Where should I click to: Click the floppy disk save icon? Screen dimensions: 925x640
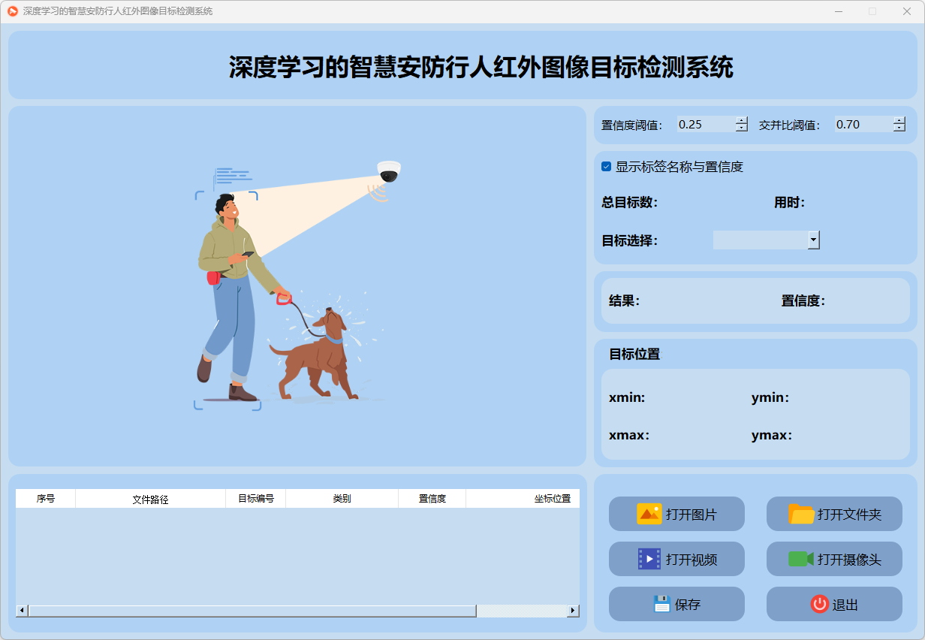661,604
